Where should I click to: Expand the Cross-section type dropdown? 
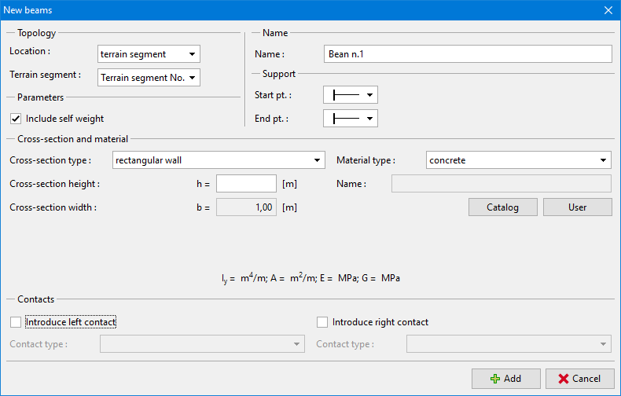click(218, 160)
